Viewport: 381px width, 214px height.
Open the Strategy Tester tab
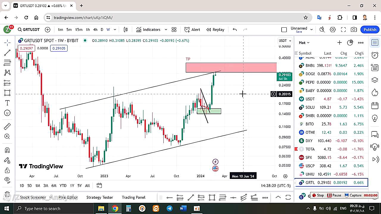pyautogui.click(x=100, y=197)
